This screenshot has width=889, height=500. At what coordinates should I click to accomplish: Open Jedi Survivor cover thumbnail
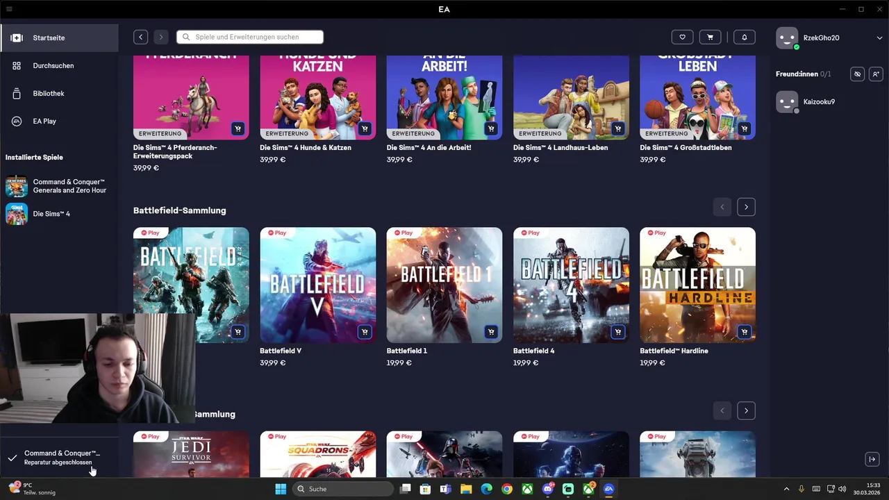(x=191, y=454)
